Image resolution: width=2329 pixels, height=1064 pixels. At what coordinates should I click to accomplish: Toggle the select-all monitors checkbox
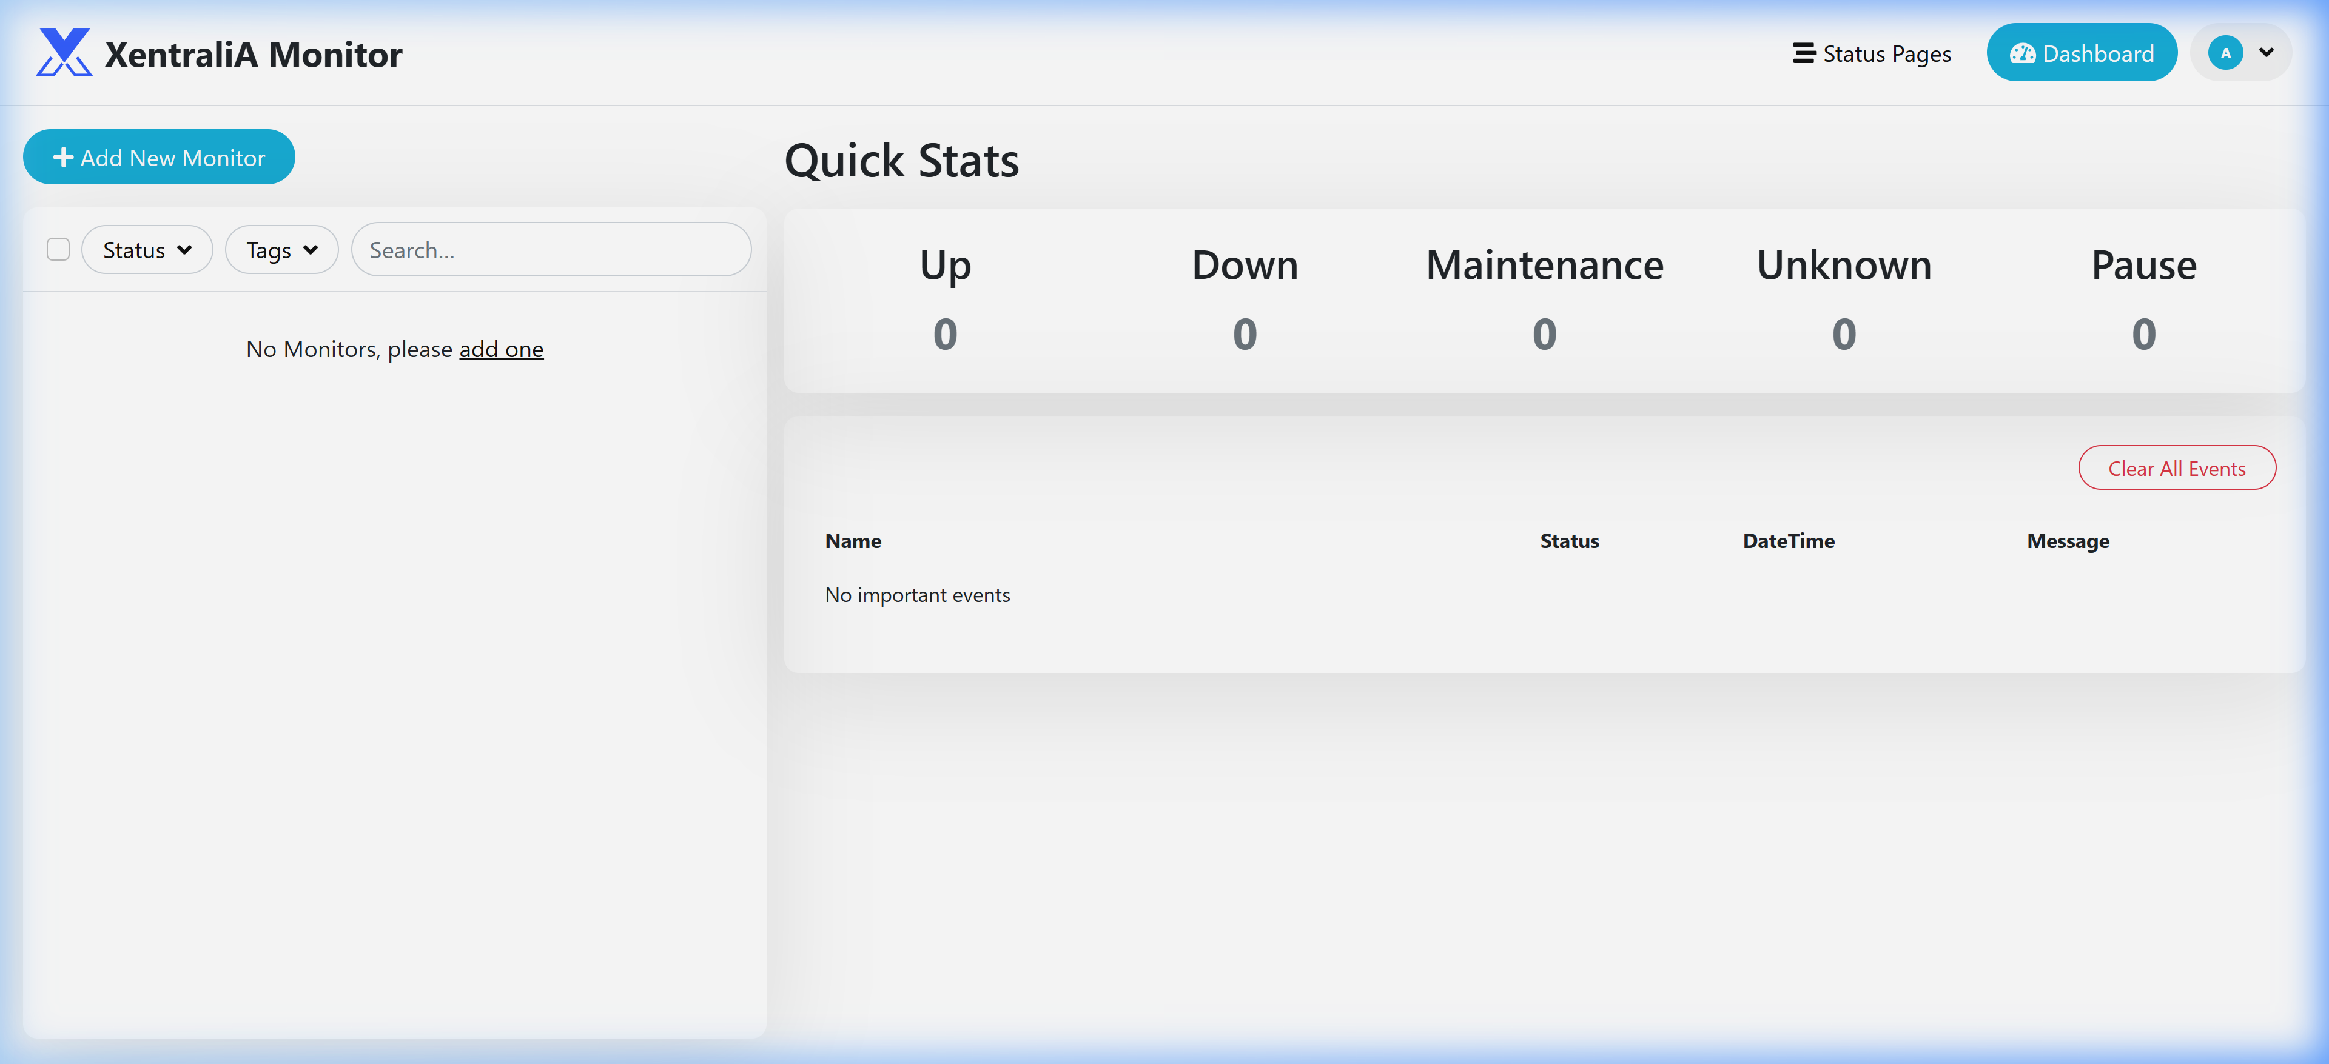tap(58, 250)
